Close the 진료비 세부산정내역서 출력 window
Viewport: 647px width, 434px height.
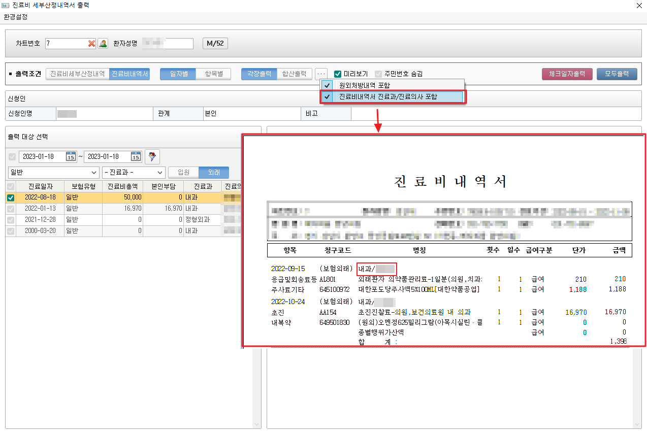(639, 6)
